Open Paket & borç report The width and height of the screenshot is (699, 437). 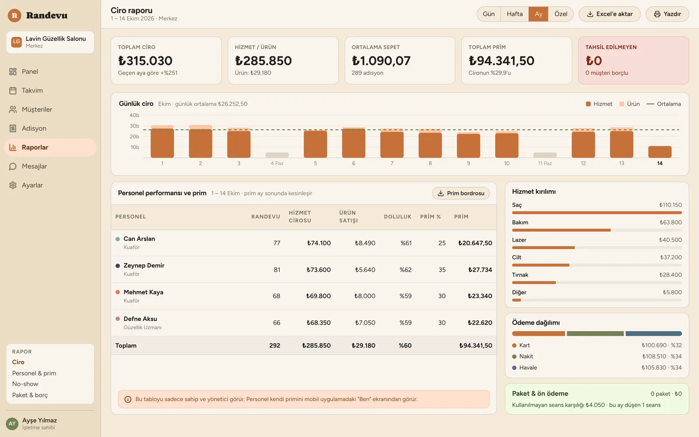30,395
